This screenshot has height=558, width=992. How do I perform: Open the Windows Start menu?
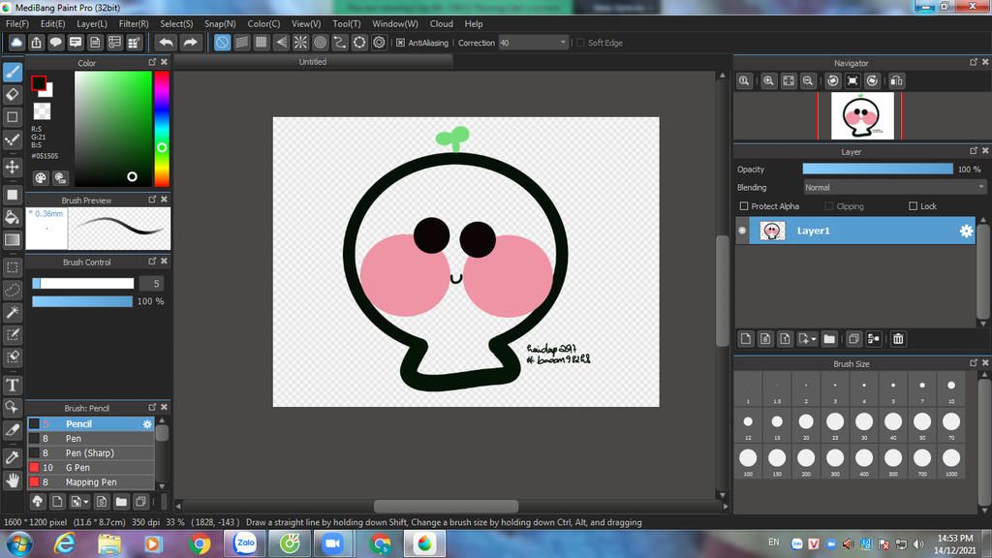point(19,543)
